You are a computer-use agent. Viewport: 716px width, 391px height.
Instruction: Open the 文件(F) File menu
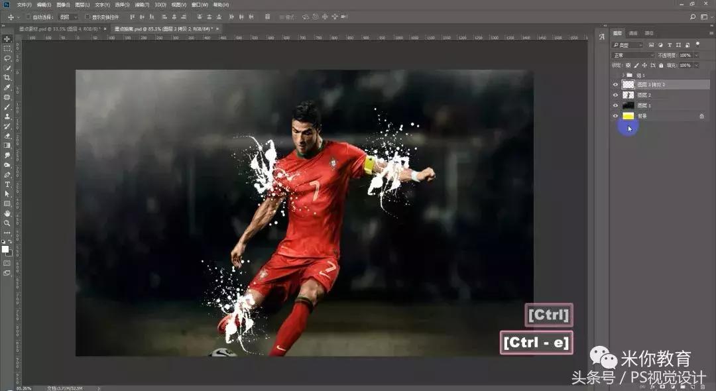tap(25, 5)
